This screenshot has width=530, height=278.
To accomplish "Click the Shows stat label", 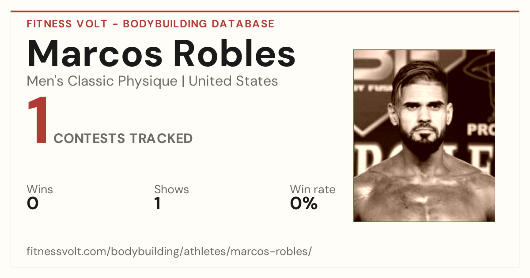I will click(171, 189).
